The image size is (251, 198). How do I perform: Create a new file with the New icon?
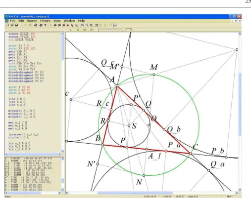tap(7, 25)
